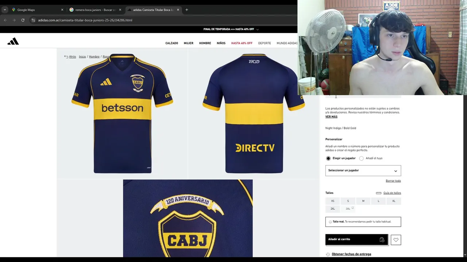Open the CALZADO menu
This screenshot has width=467, height=262.
tap(171, 43)
